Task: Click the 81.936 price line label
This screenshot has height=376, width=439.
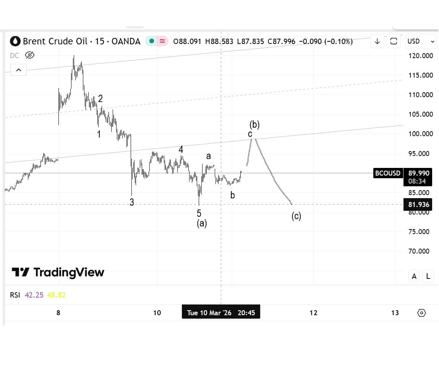Action: tap(419, 205)
